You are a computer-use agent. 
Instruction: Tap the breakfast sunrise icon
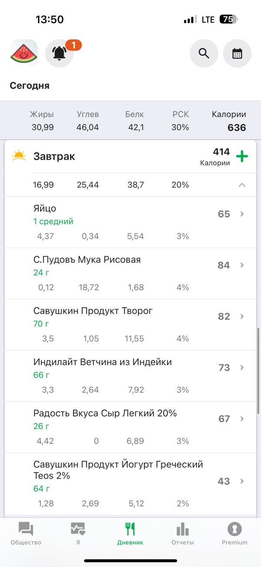point(19,156)
